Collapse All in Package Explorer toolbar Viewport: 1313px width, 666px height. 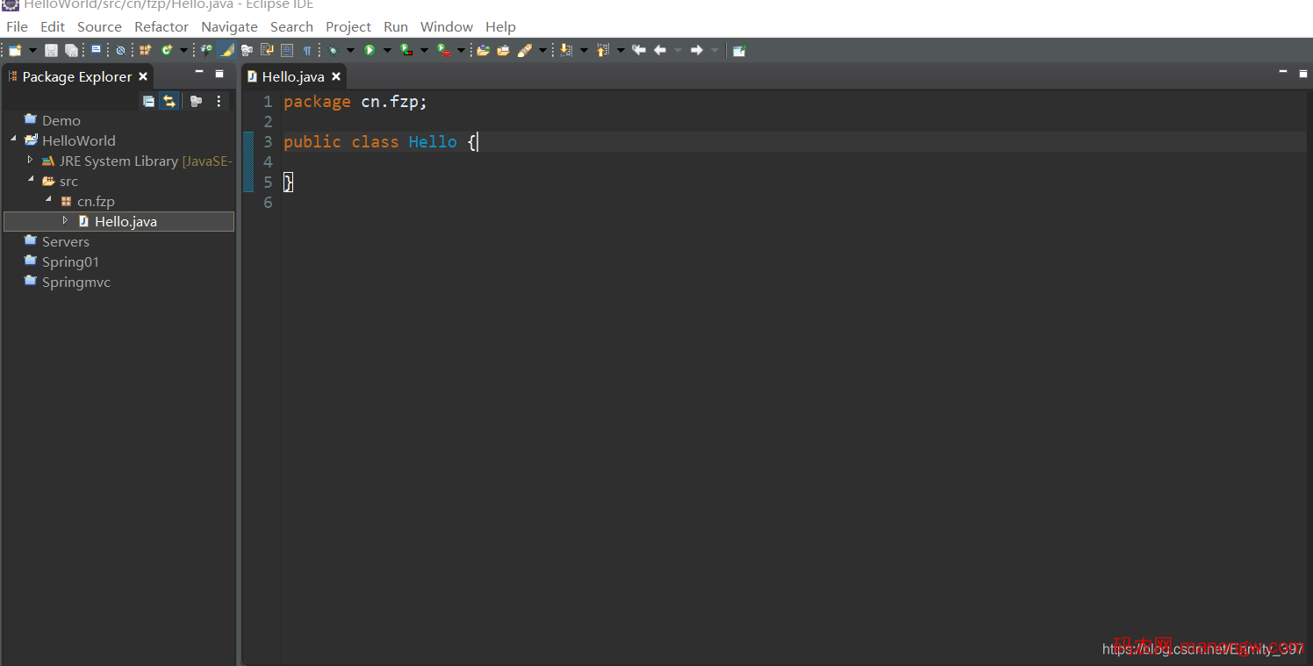[147, 100]
